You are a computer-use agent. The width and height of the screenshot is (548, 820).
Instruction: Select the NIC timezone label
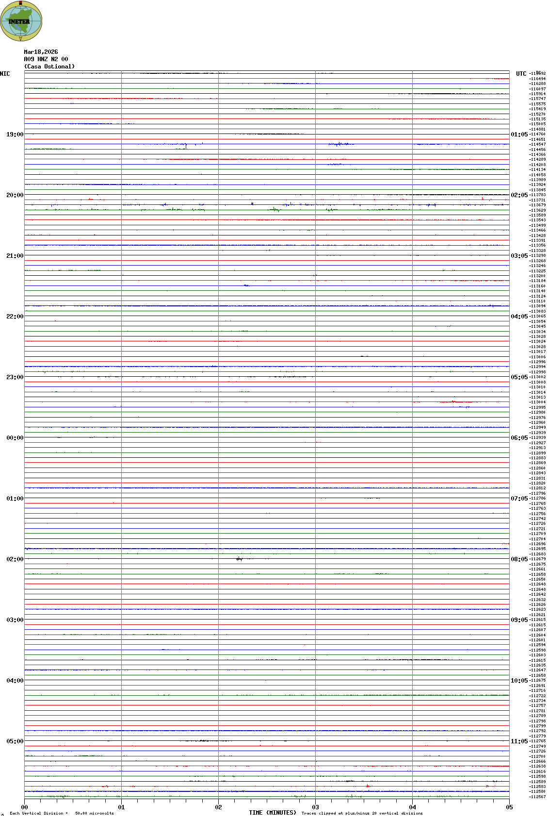[5, 74]
